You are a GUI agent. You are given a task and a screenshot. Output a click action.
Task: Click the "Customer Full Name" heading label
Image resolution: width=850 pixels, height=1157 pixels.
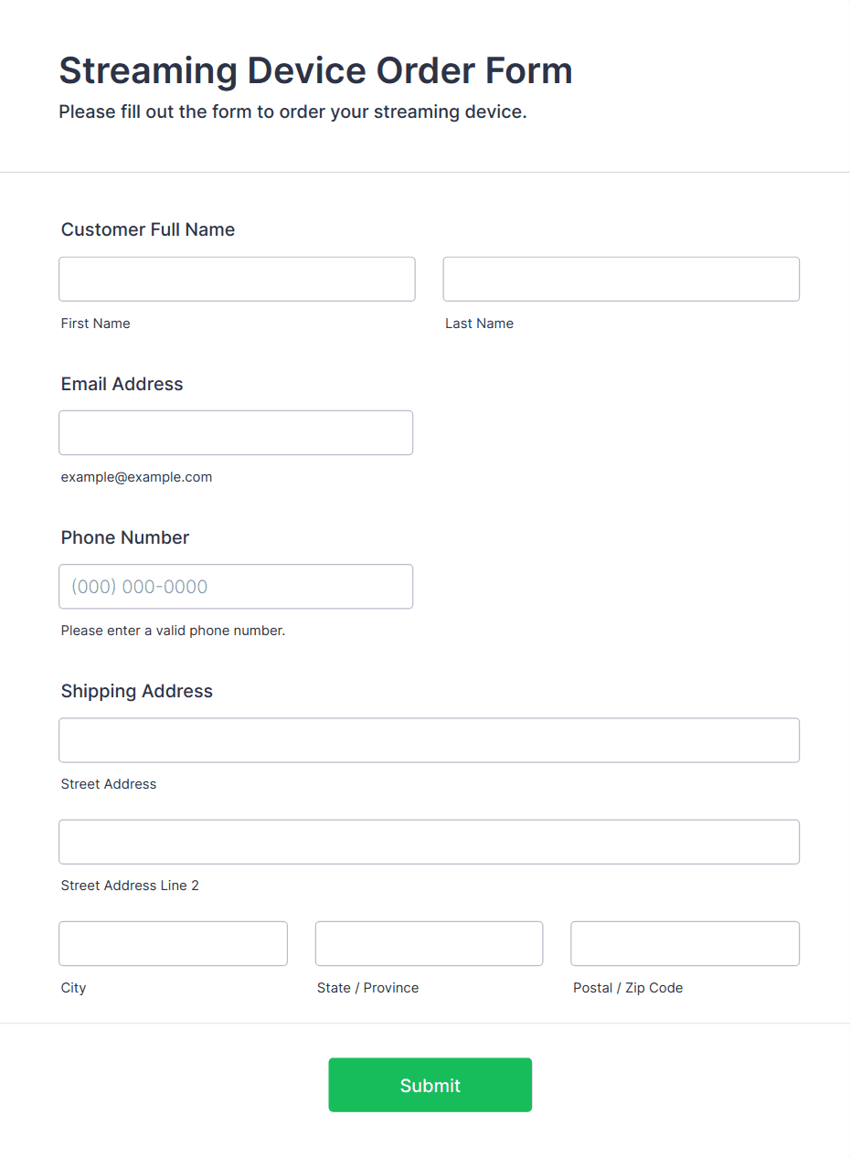click(148, 229)
